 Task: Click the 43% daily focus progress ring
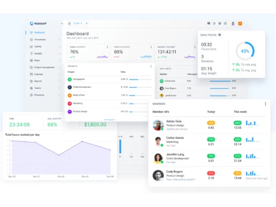pyautogui.click(x=245, y=51)
